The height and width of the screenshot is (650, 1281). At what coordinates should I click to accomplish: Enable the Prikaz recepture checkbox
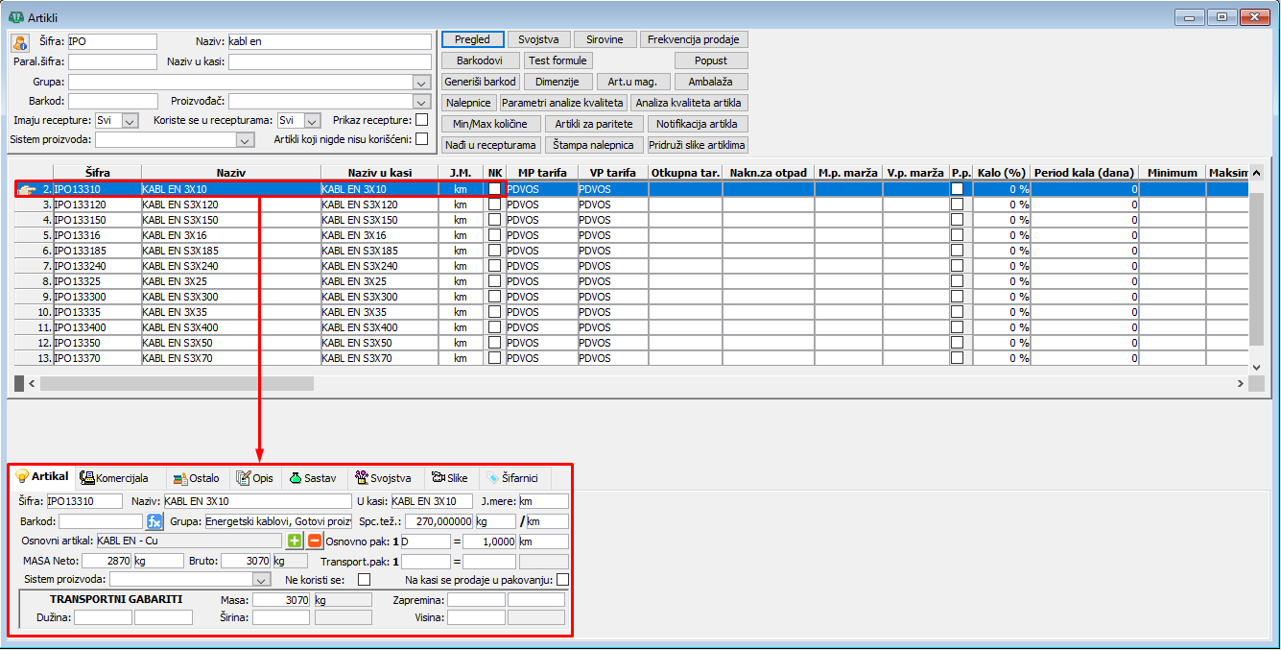tap(421, 120)
